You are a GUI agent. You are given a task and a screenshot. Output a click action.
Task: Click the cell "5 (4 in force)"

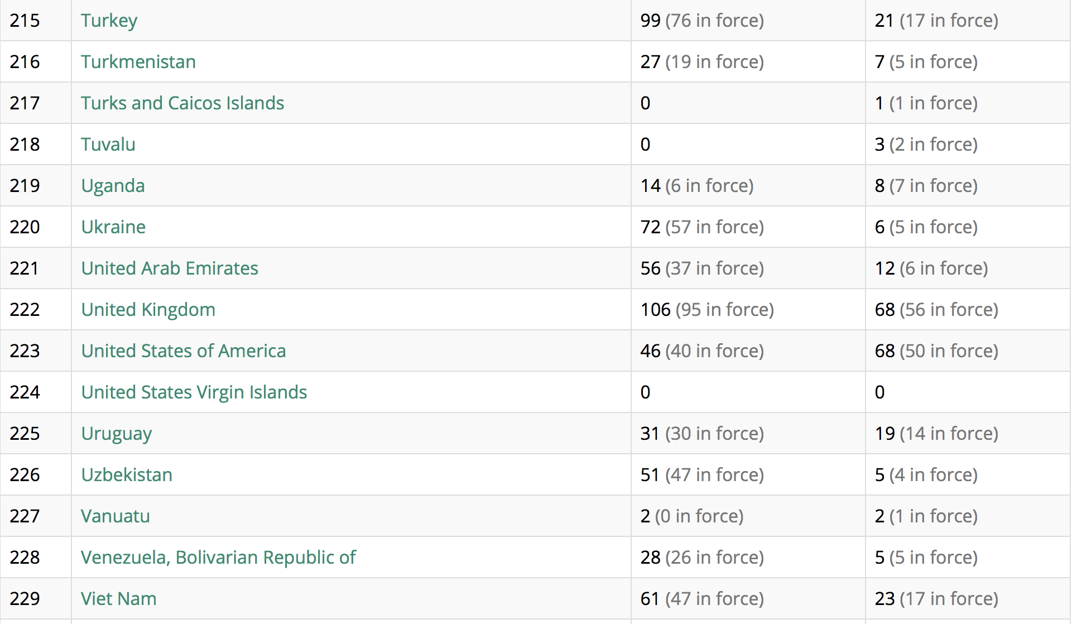click(968, 475)
